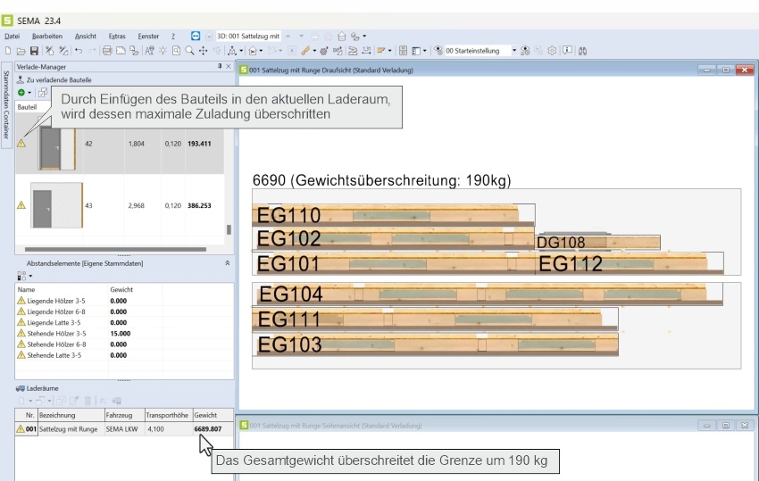The image size is (759, 481).
Task: Click the component list vertical scrollbar
Action: [229, 229]
